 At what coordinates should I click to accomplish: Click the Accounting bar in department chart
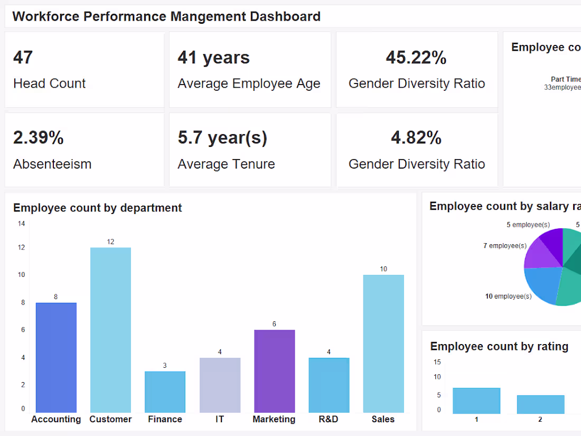[57, 357]
